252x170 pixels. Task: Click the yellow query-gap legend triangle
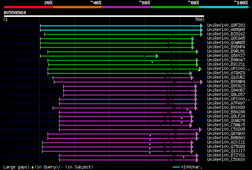(x=32, y=167)
